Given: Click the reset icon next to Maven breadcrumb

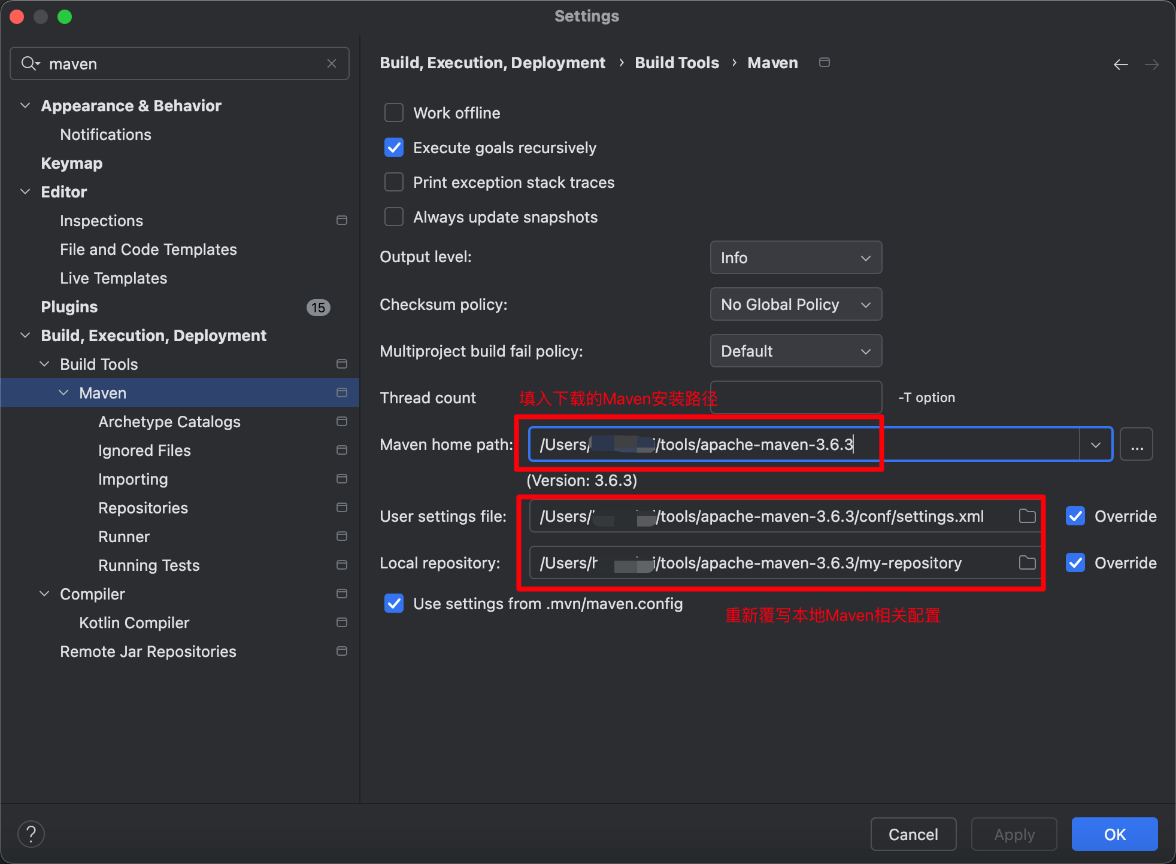Looking at the screenshot, I should tap(824, 62).
